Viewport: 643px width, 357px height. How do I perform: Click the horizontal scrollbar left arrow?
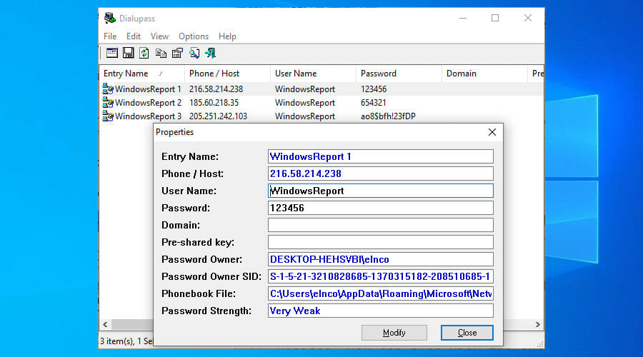click(x=106, y=324)
